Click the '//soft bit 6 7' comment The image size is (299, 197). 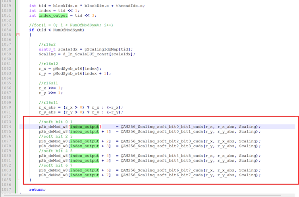pyautogui.click(x=56, y=165)
